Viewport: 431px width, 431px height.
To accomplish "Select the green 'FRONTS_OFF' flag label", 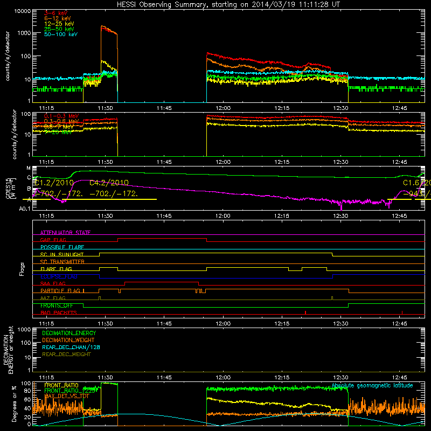I will 57,305.
